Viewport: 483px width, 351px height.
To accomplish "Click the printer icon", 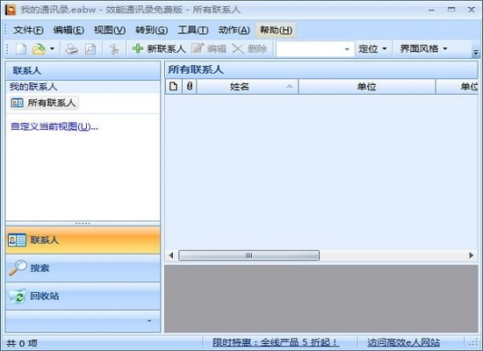I will click(x=71, y=49).
